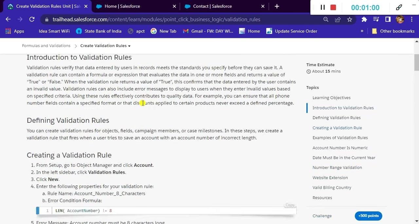Open the Extensions puzzle icon
The width and height of the screenshot is (419, 224).
pyautogui.click(x=364, y=20)
